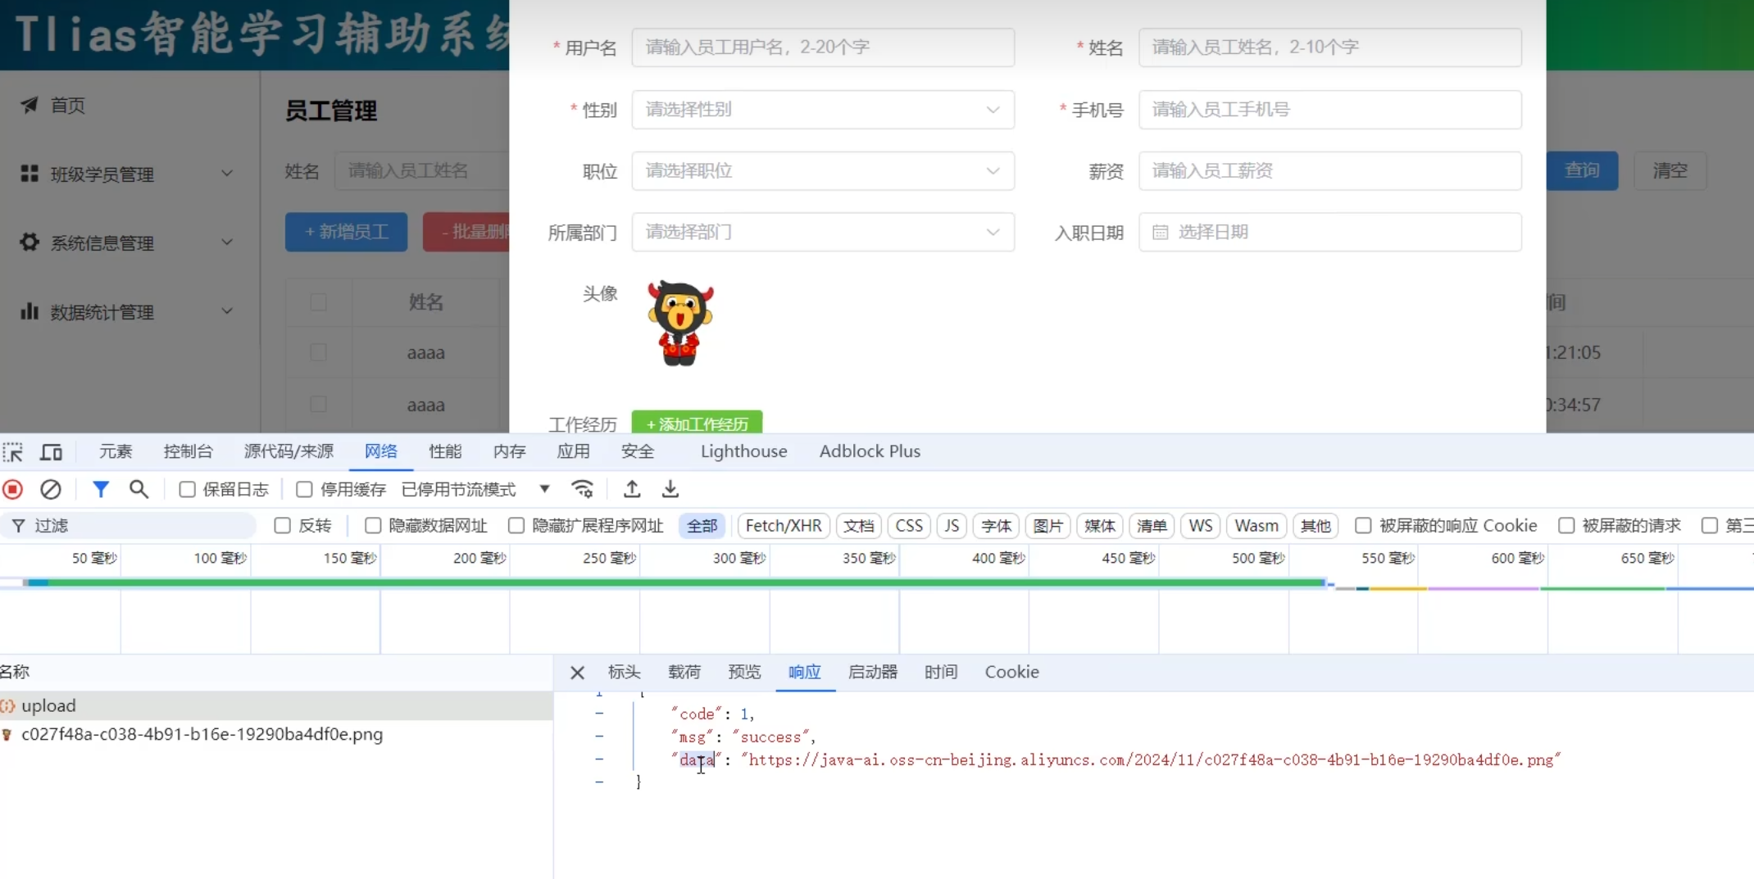This screenshot has width=1754, height=879.
Task: Stop recording network log
Action: [13, 490]
